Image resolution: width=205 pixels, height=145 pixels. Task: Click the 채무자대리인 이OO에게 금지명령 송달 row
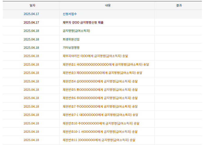102,56
